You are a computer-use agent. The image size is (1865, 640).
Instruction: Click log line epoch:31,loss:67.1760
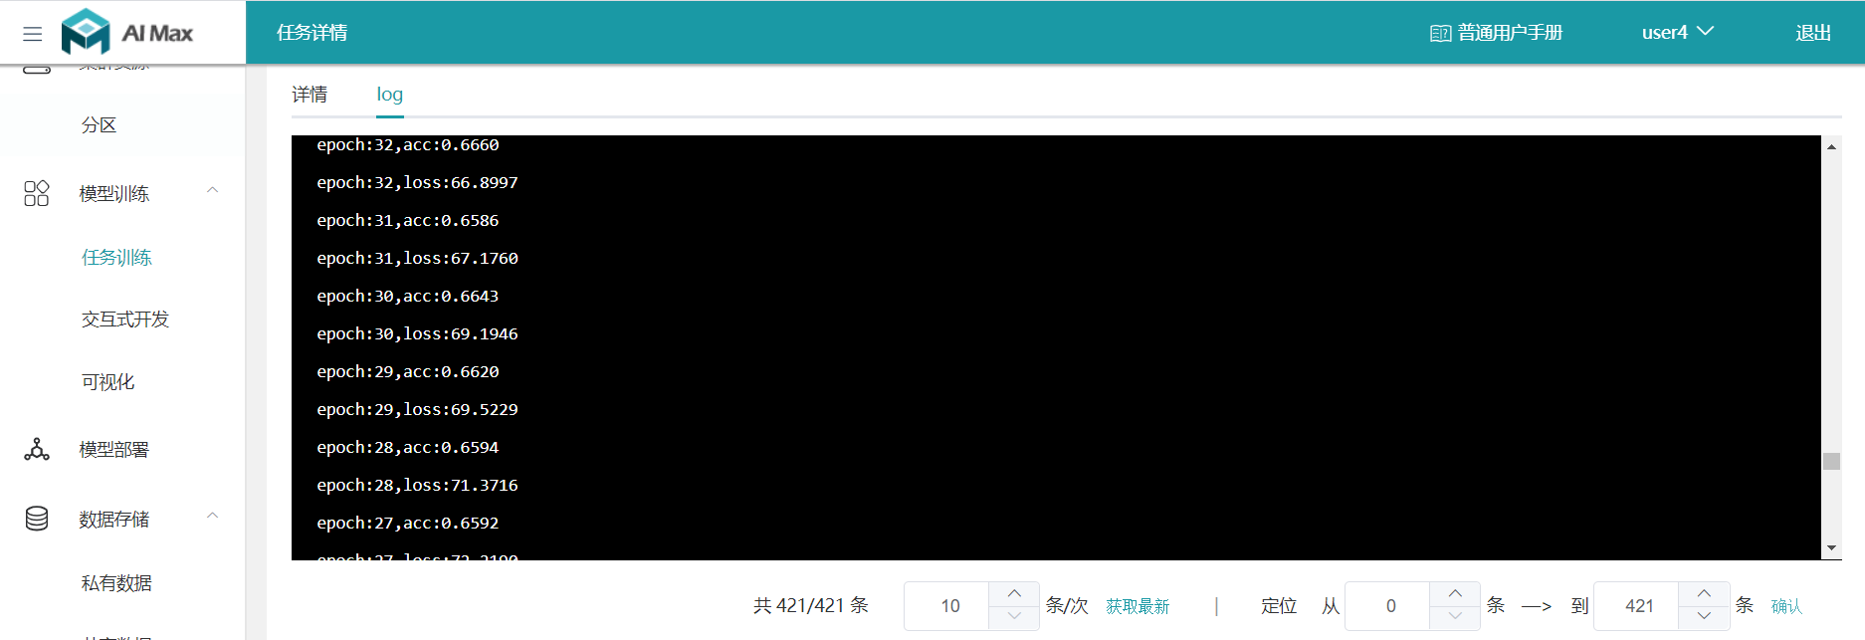tap(417, 259)
